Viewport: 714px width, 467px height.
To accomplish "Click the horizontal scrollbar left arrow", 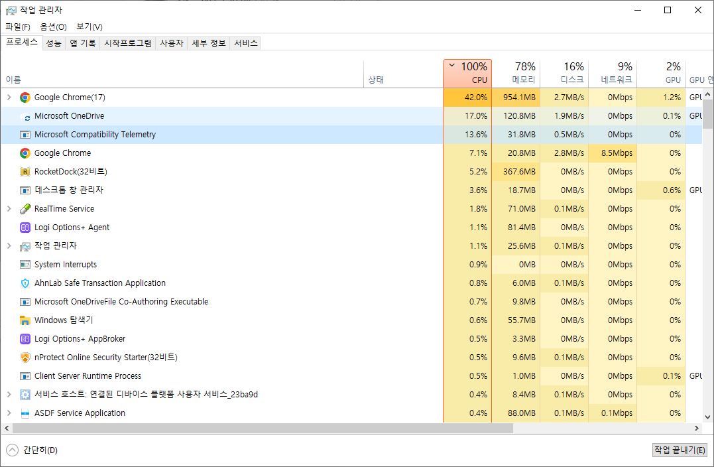I will click(x=7, y=429).
